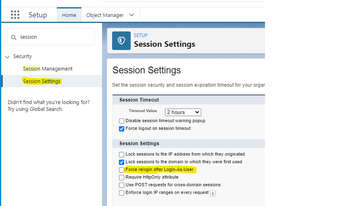Open the Object Manager tab
Image resolution: width=338 pixels, height=206 pixels.
(105, 15)
